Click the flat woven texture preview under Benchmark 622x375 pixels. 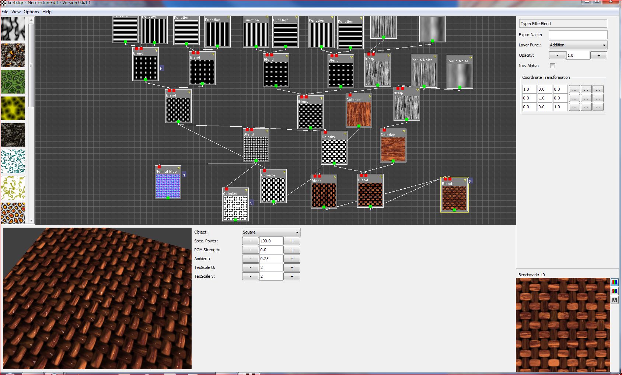(563, 325)
